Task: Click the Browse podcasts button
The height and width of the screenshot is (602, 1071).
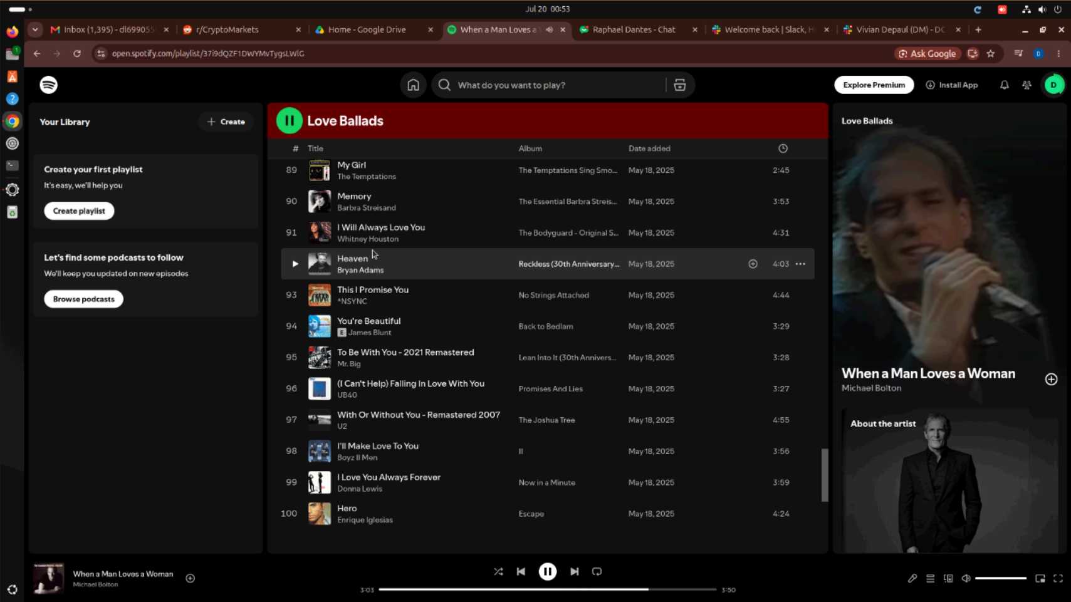Action: coord(83,299)
